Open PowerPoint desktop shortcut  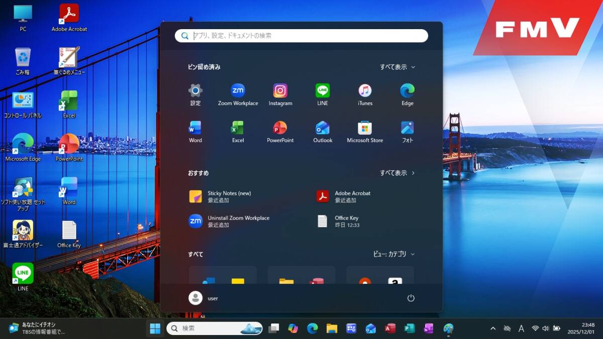(x=69, y=148)
